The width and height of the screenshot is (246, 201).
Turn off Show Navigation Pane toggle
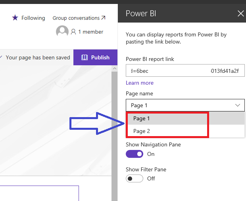[x=135, y=154]
